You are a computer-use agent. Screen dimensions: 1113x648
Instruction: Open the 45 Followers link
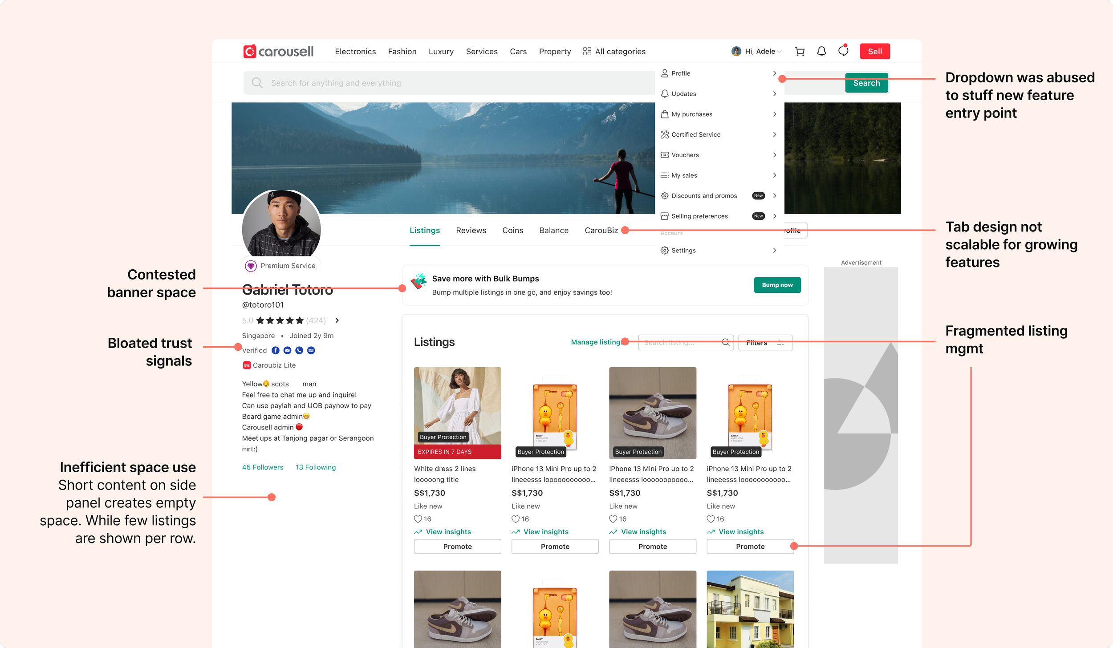(x=262, y=467)
